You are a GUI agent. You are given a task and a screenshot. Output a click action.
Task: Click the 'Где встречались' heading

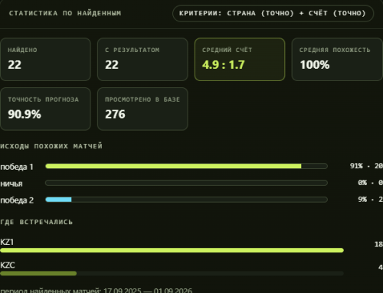click(36, 222)
